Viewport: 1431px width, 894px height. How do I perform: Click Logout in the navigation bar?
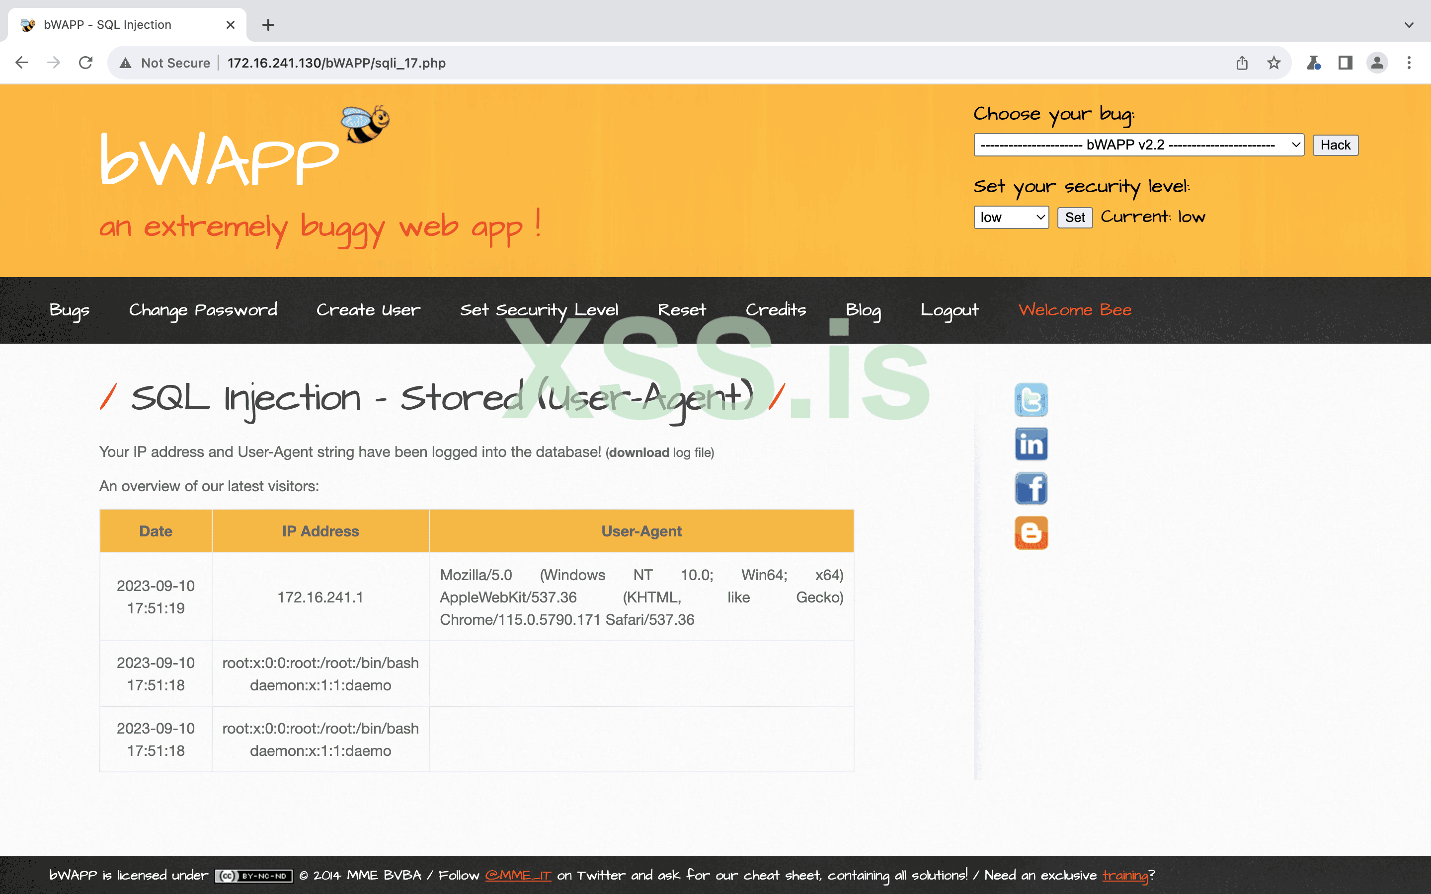949,310
